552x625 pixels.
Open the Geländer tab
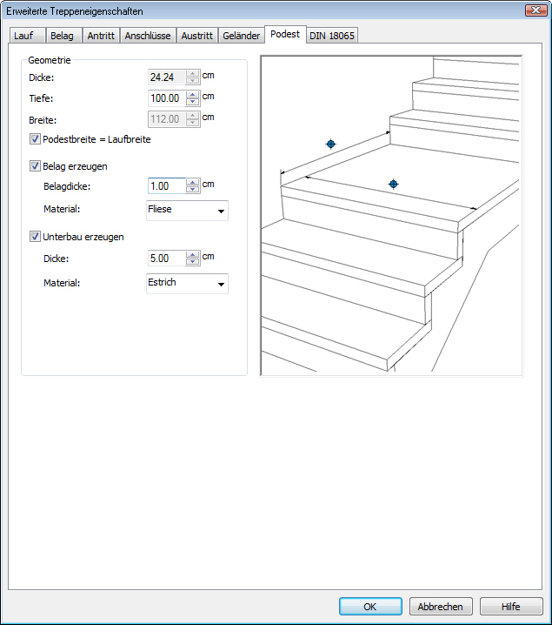pyautogui.click(x=241, y=36)
